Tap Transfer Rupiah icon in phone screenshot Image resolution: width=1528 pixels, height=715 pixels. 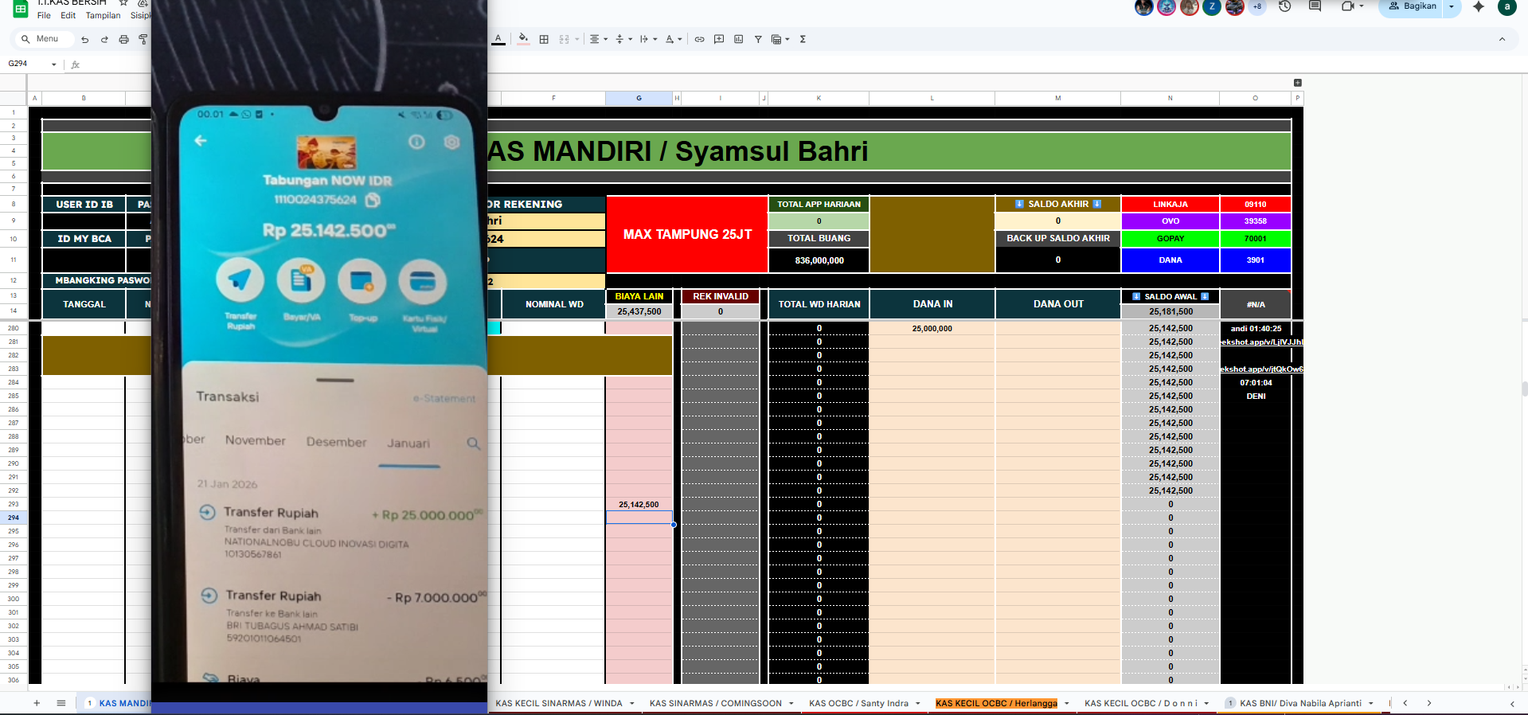[x=240, y=281]
